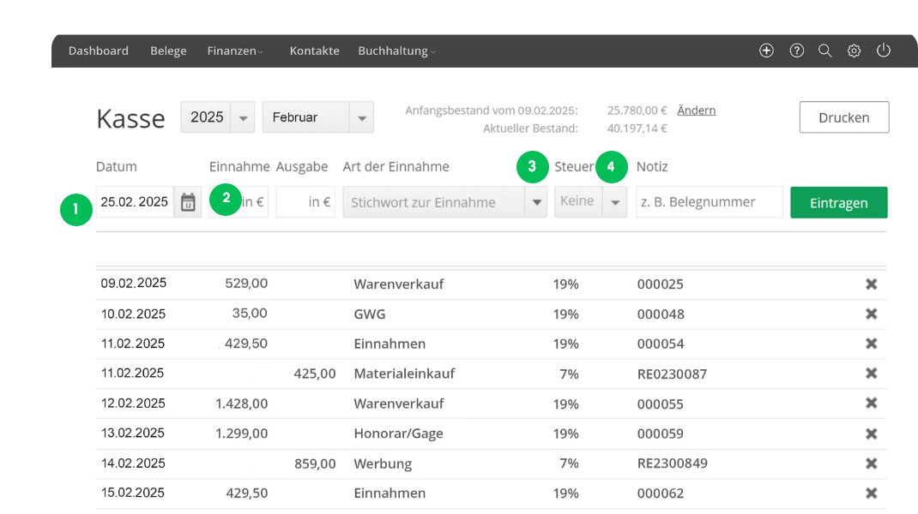
Task: Open help via question mark icon
Action: [796, 51]
